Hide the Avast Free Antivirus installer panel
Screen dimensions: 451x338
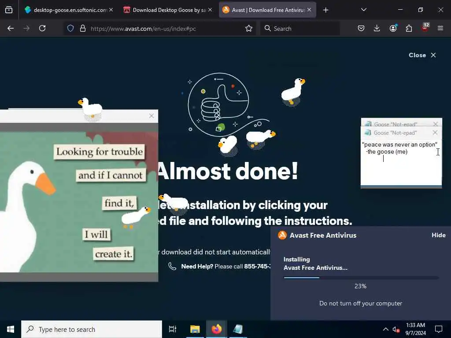point(438,235)
